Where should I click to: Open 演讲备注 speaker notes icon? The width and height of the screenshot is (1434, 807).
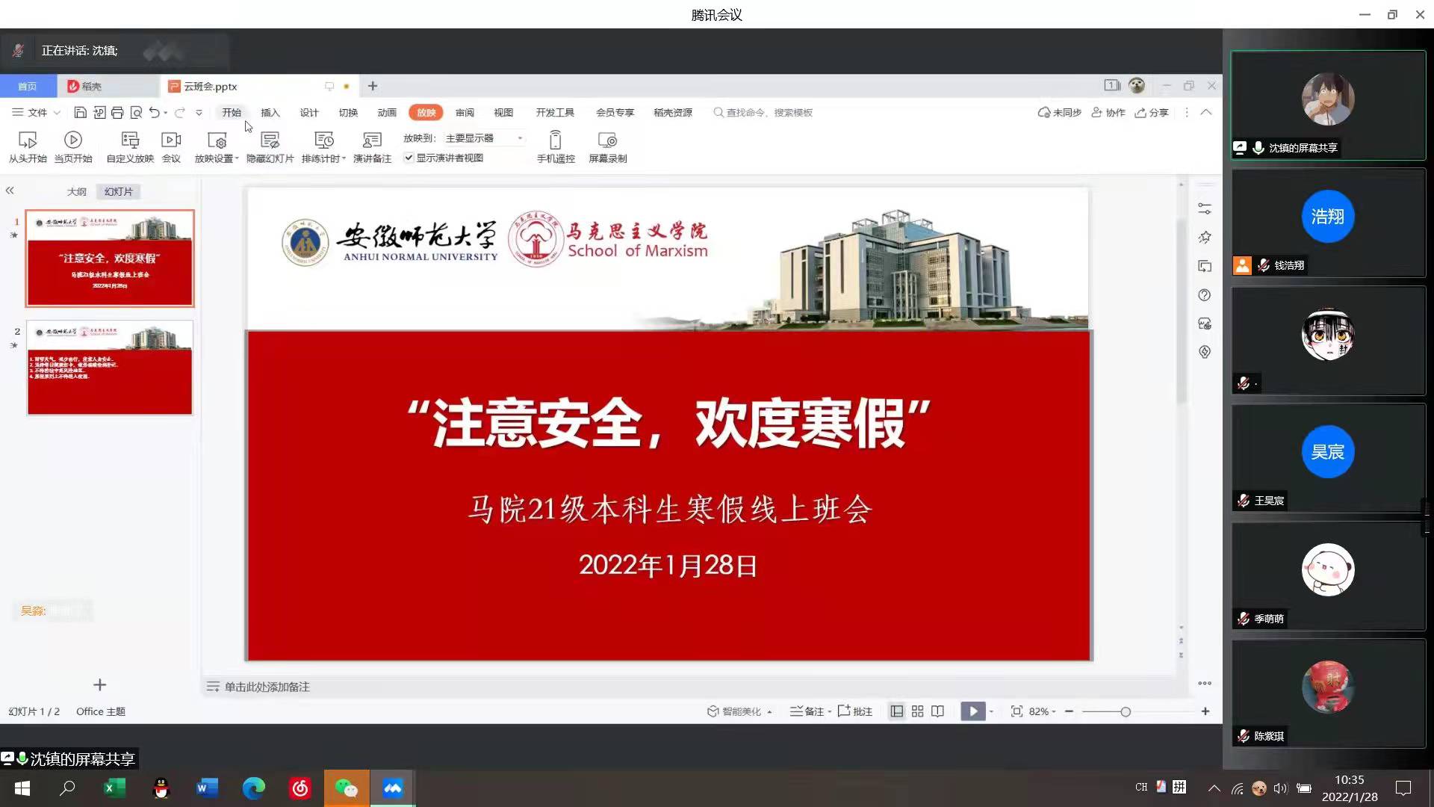372,140
